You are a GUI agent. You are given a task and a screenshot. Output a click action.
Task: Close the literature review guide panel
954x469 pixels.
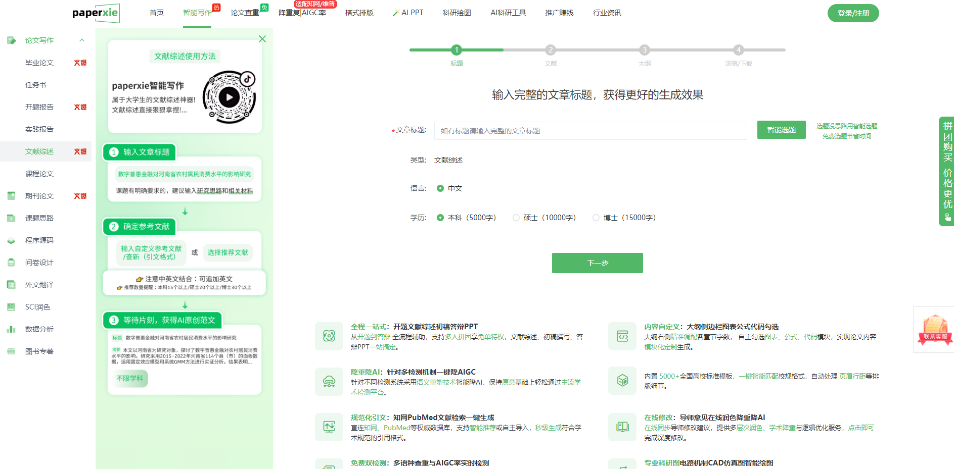[262, 39]
